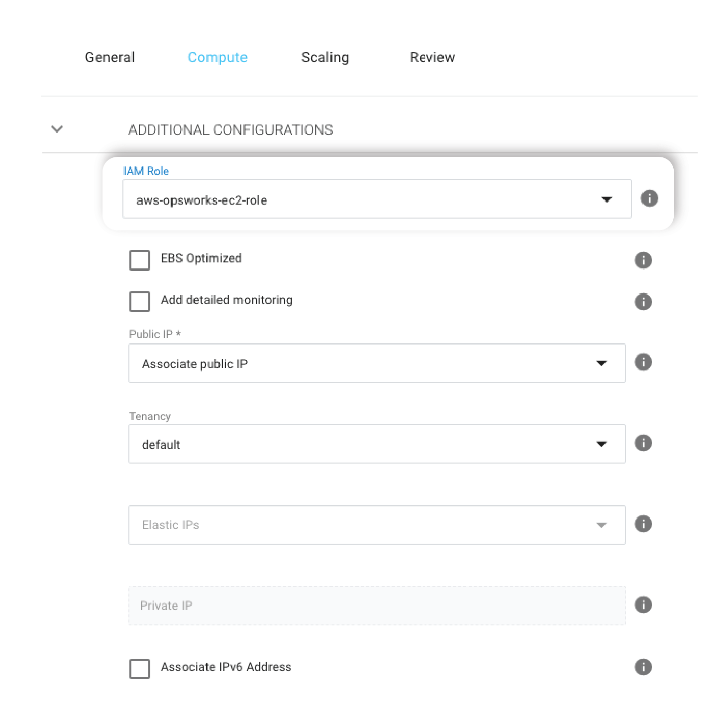Click info icon beside IAM Role dropdown

click(649, 199)
